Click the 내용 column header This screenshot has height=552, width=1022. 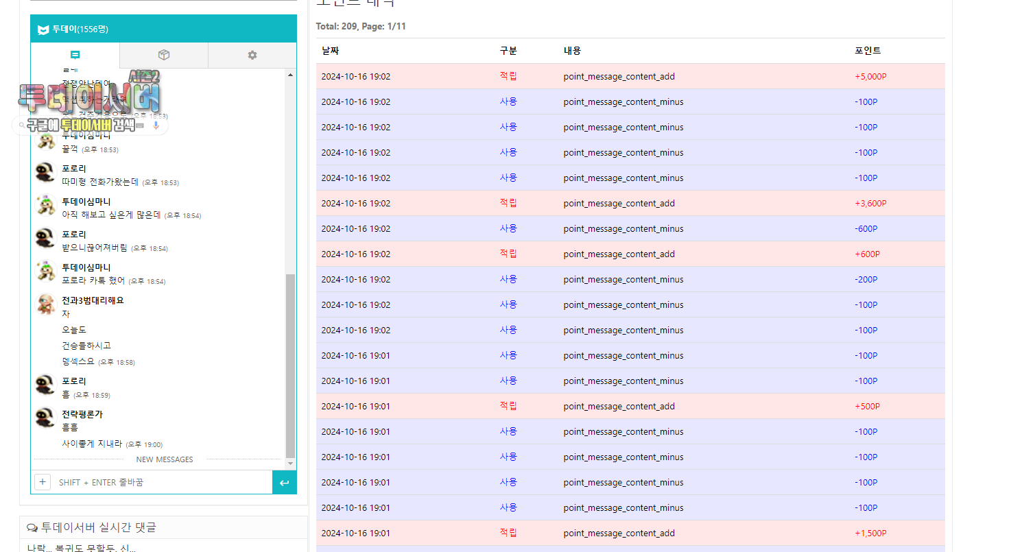[x=572, y=51]
